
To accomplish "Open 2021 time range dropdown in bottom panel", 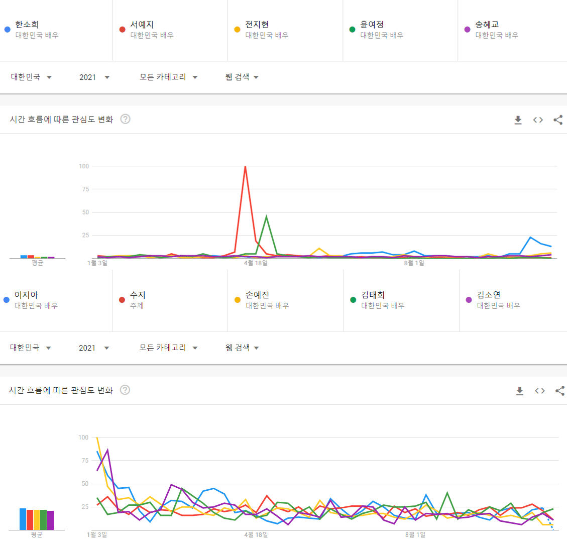I will (x=94, y=348).
